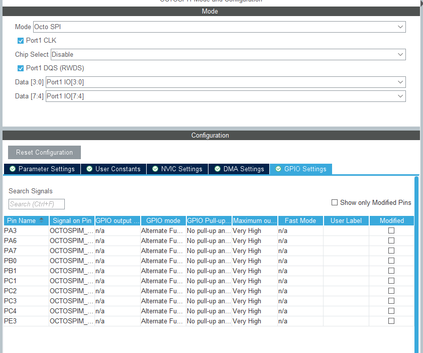
Task: Sort by the GPIO mode column header
Action: [163, 220]
